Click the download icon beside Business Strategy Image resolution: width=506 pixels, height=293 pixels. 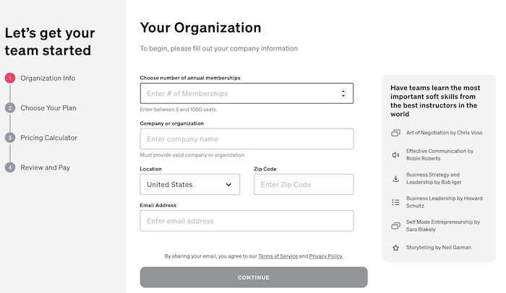click(395, 178)
